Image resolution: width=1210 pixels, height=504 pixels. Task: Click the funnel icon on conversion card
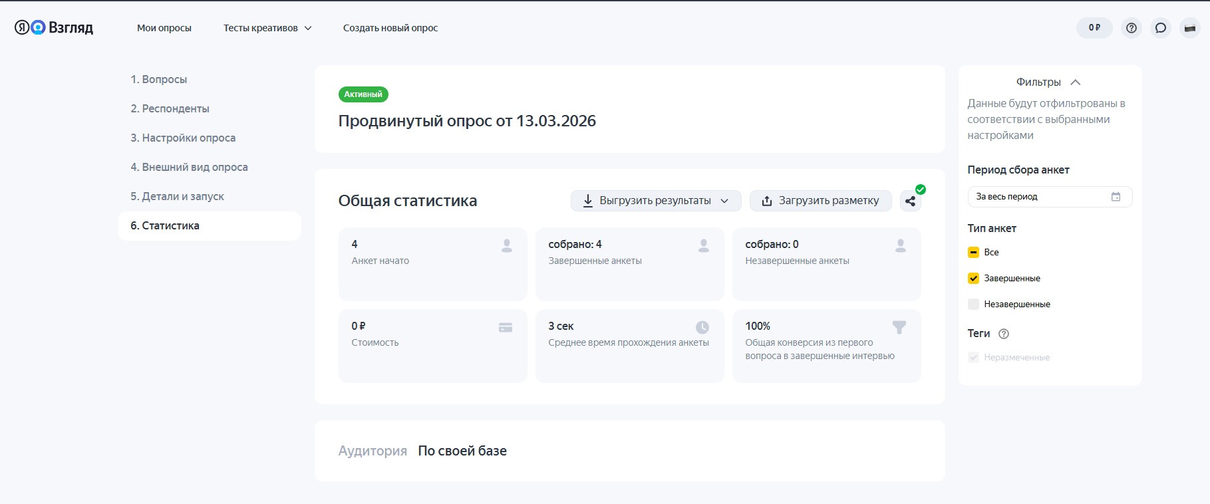point(899,327)
